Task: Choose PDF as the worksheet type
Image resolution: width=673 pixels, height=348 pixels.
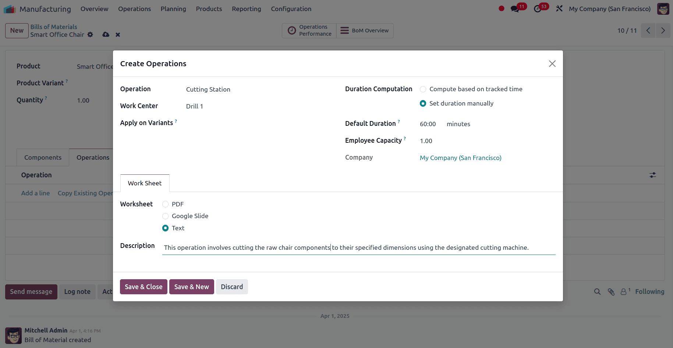Action: point(165,204)
